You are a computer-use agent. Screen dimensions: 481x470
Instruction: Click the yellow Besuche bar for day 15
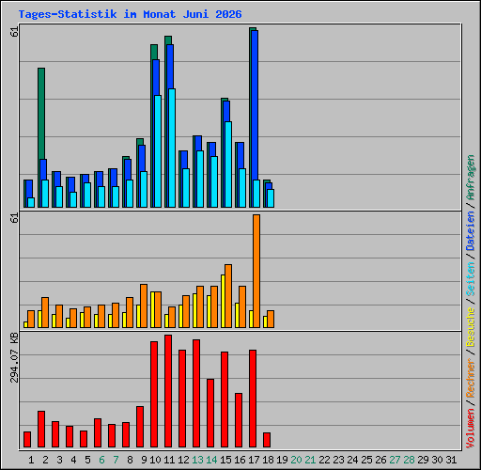[223, 302]
